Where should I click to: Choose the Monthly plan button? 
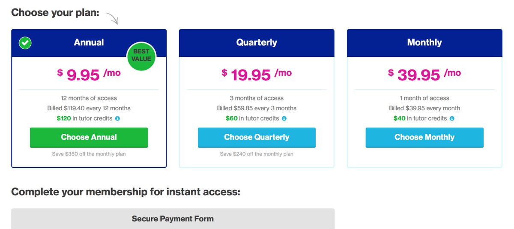(424, 138)
